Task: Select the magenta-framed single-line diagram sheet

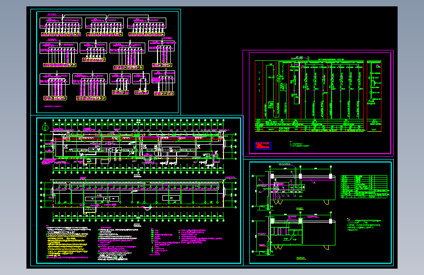Action: pyautogui.click(x=318, y=103)
